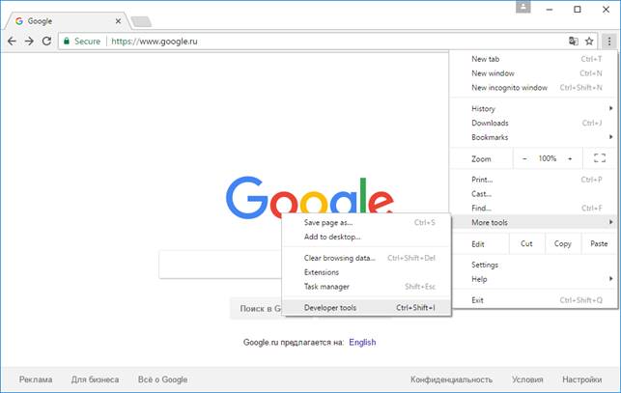This screenshot has width=621, height=393.
Task: Open the Условия footer link
Action: (x=527, y=379)
